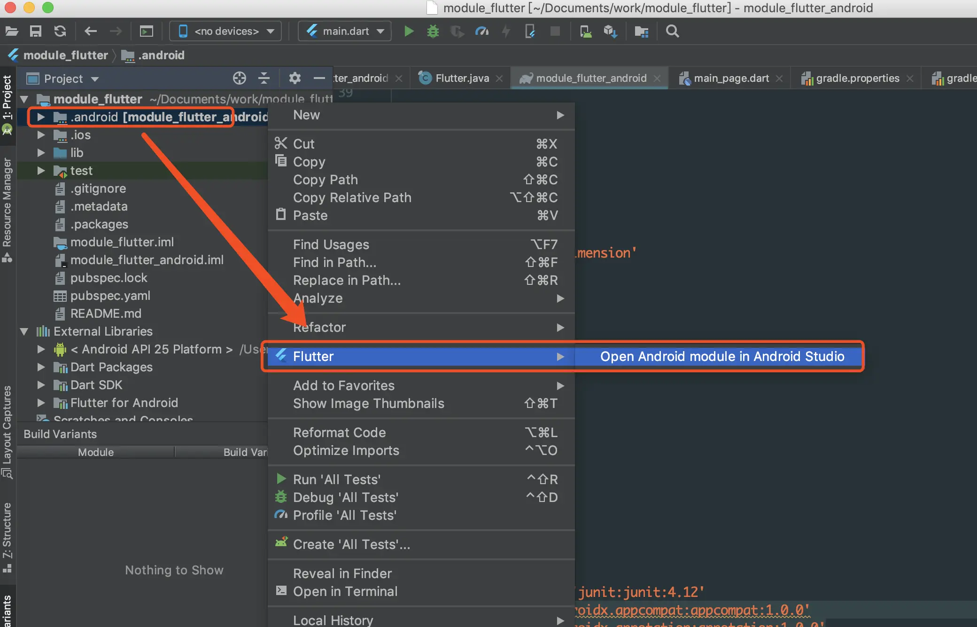
Task: Click the Synchronize refresh icon
Action: [x=60, y=31]
